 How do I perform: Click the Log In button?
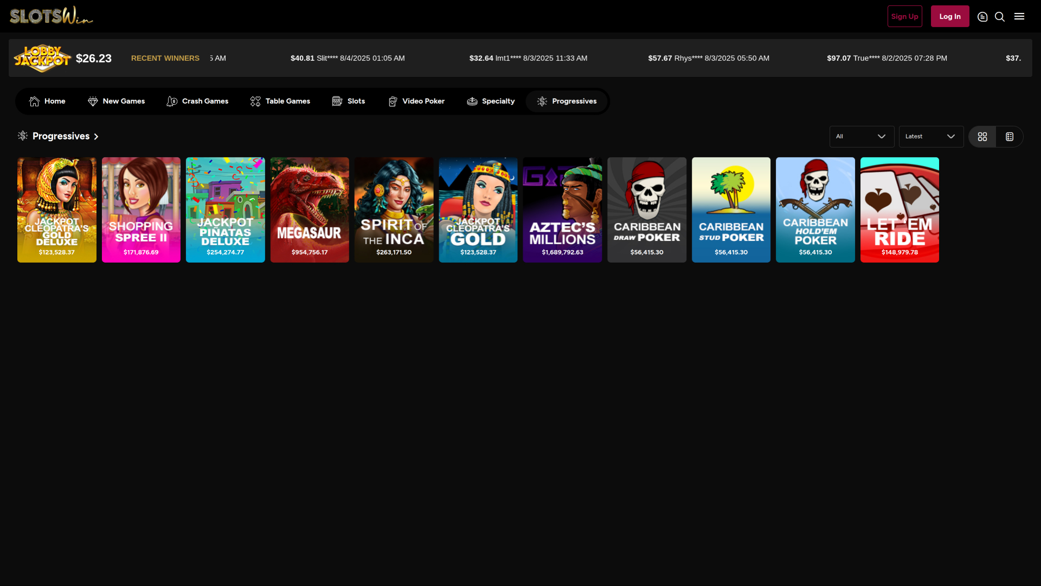949,16
